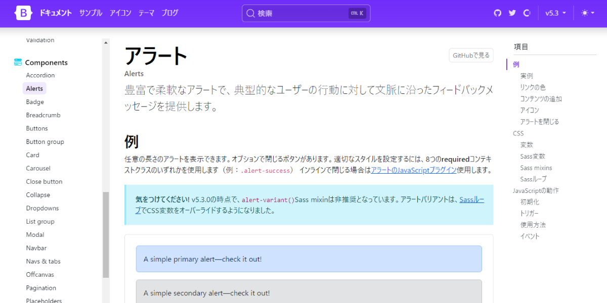
Task: Open the Open Collective icon link
Action: [527, 13]
